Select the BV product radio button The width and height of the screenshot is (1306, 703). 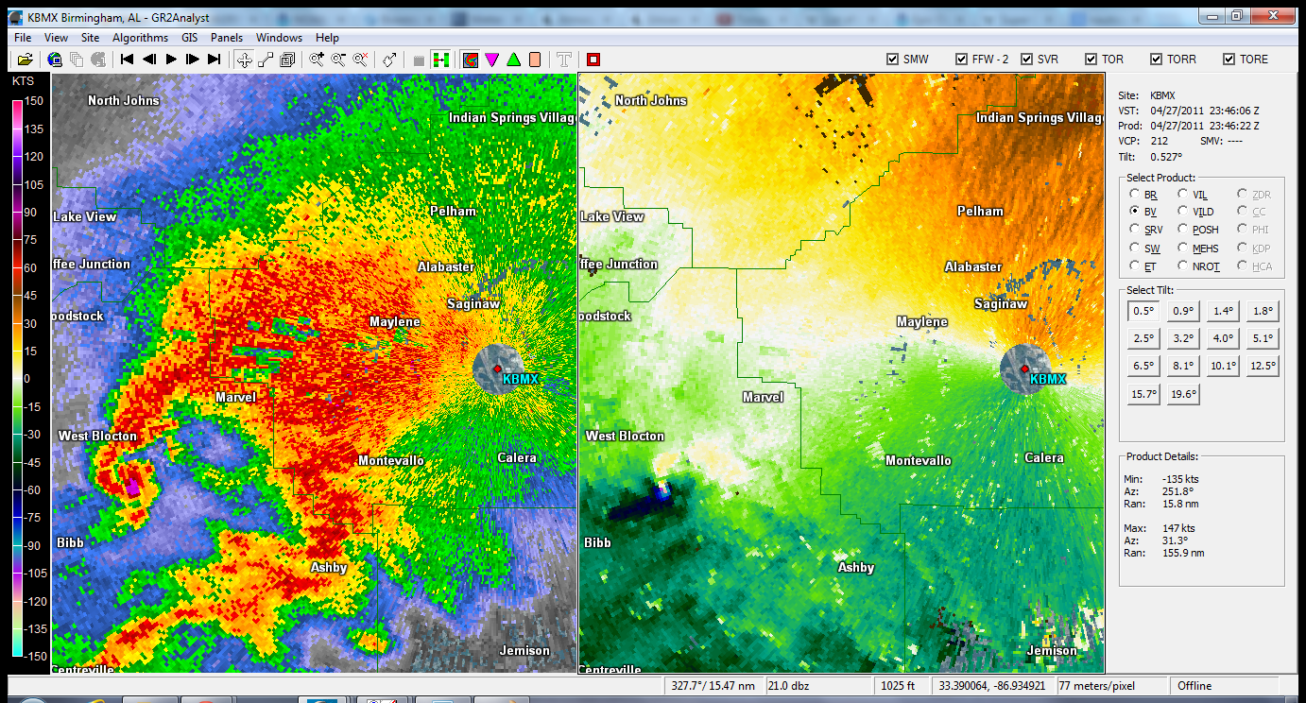pyautogui.click(x=1135, y=212)
